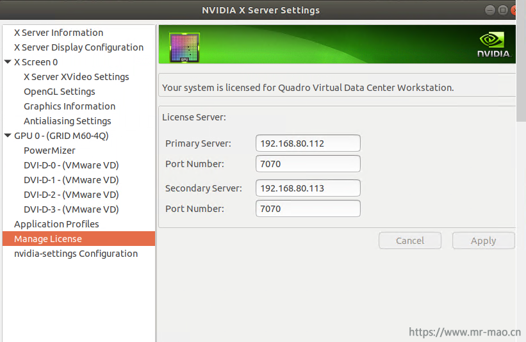The image size is (526, 342).
Task: Open Antialiasing Settings
Action: tap(67, 122)
